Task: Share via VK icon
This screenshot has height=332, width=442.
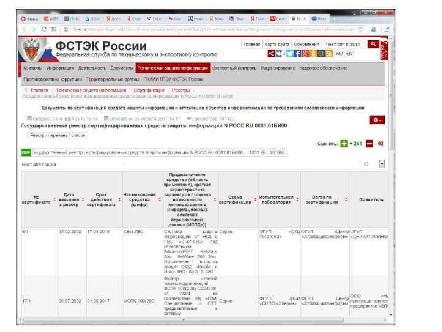Action: (x=279, y=53)
